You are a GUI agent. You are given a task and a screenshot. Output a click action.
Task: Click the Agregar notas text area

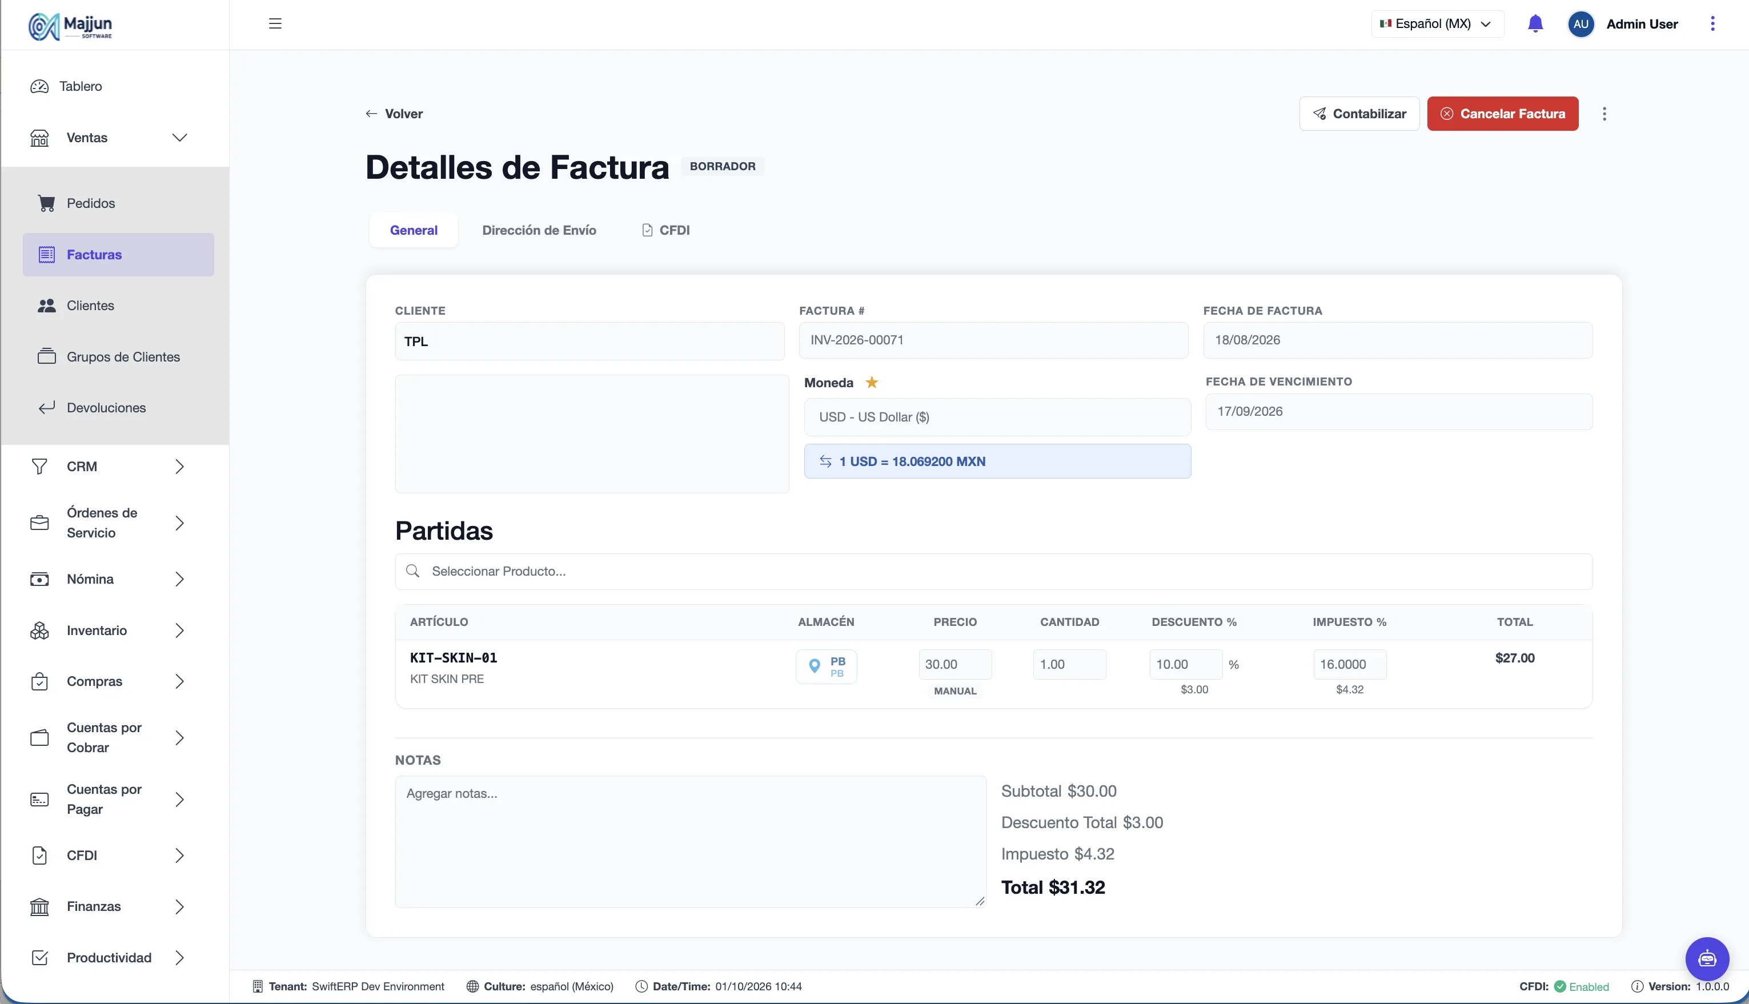(689, 841)
